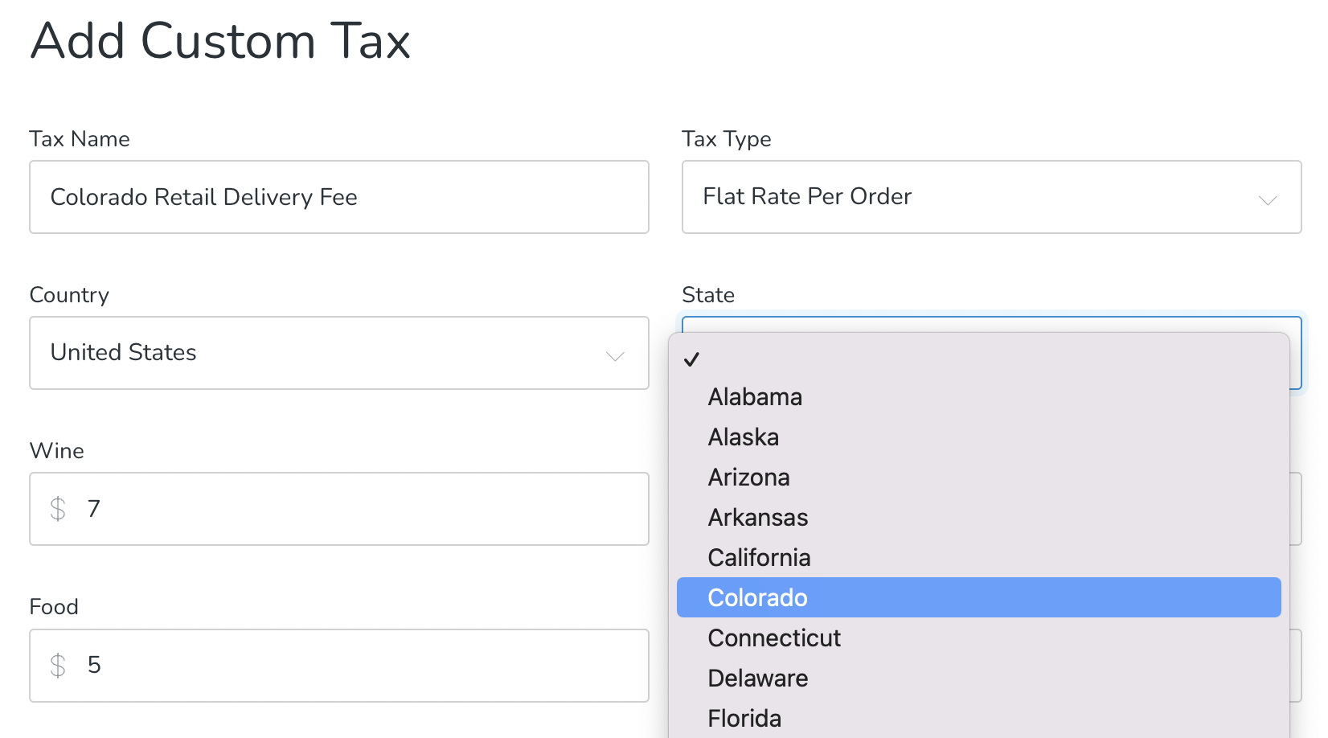This screenshot has width=1328, height=738.
Task: Select Arizona in the state dropdown
Action: tap(748, 477)
